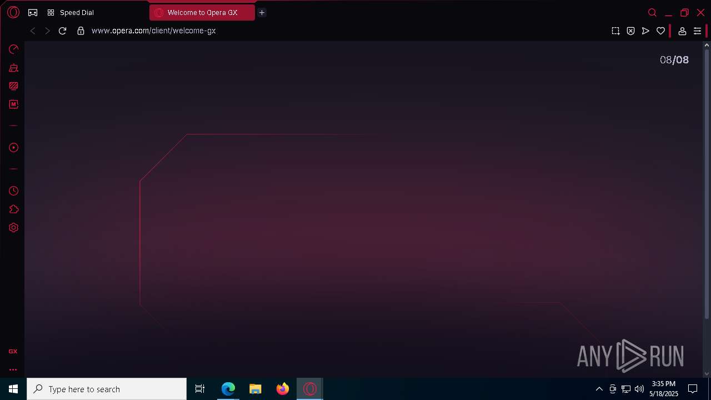Open Settings gear in sidebar

click(14, 228)
